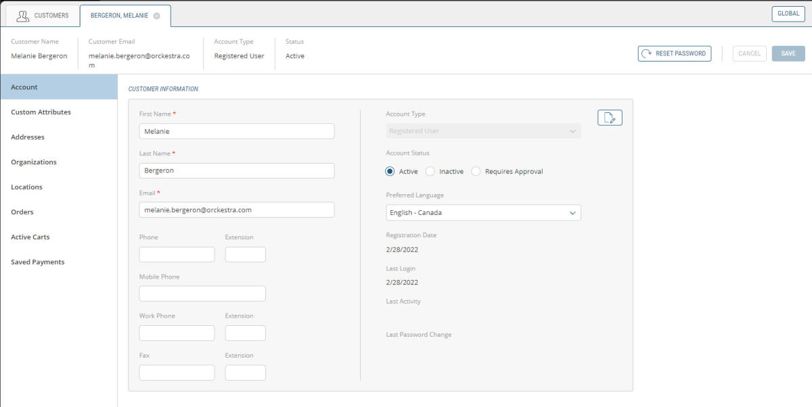Close the Bergeron, Melanie tab
This screenshot has width=812, height=407.
(x=157, y=16)
